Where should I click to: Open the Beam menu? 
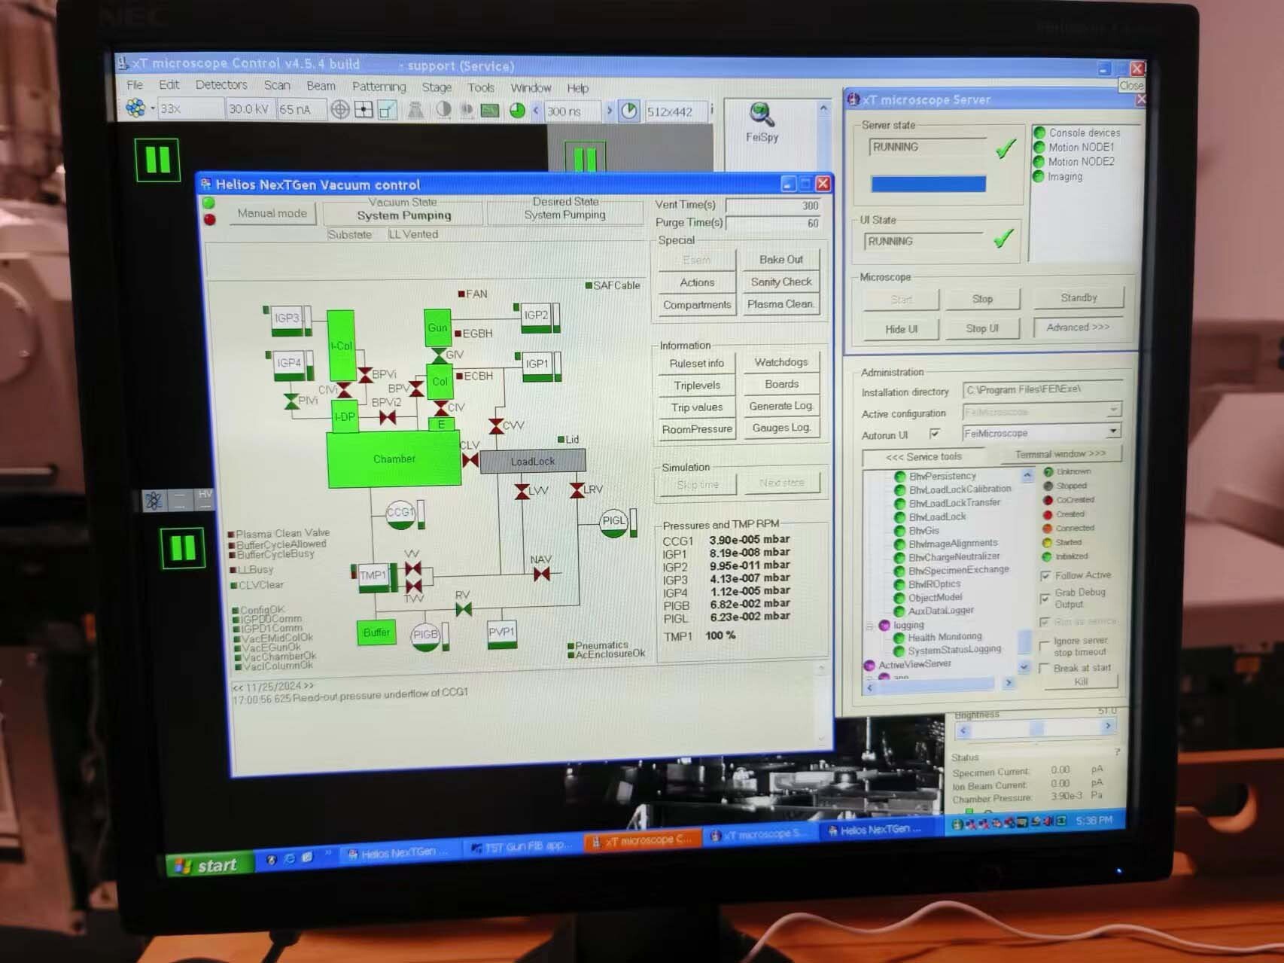(x=321, y=86)
